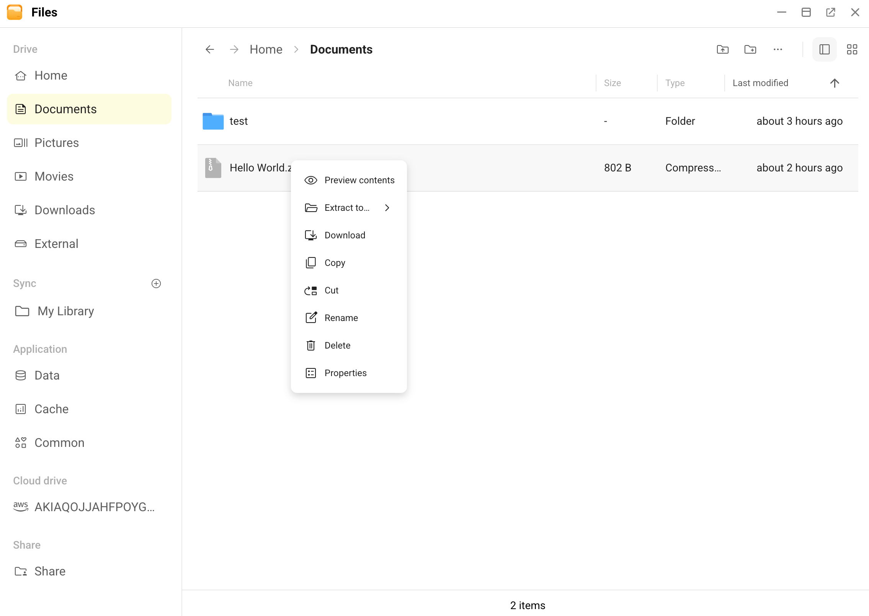Go to Movies in the sidebar
The image size is (869, 616).
89,176
